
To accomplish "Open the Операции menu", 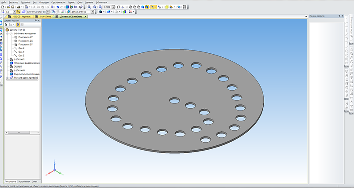I will tap(44, 2).
